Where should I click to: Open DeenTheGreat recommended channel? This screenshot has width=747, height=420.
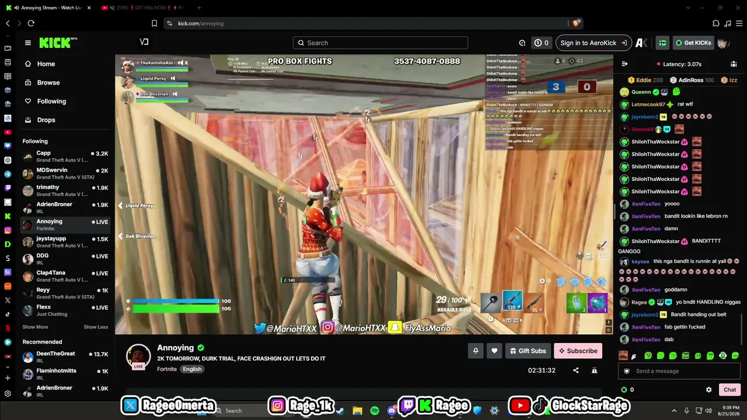click(65, 357)
